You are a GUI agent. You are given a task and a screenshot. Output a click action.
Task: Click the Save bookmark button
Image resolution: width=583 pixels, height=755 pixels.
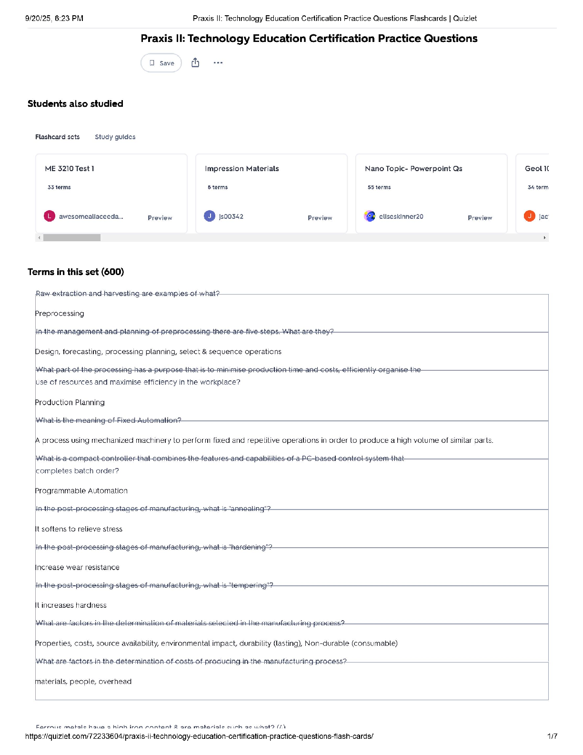161,63
